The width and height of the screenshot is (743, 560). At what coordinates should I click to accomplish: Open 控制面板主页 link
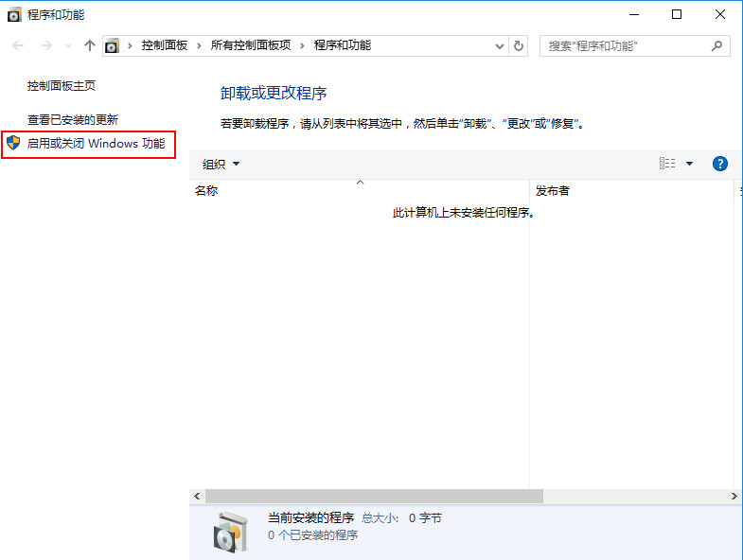62,86
